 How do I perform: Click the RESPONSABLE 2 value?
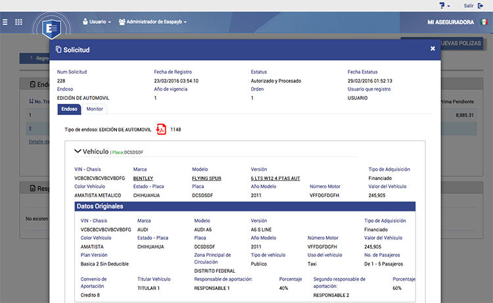pyautogui.click(x=331, y=295)
